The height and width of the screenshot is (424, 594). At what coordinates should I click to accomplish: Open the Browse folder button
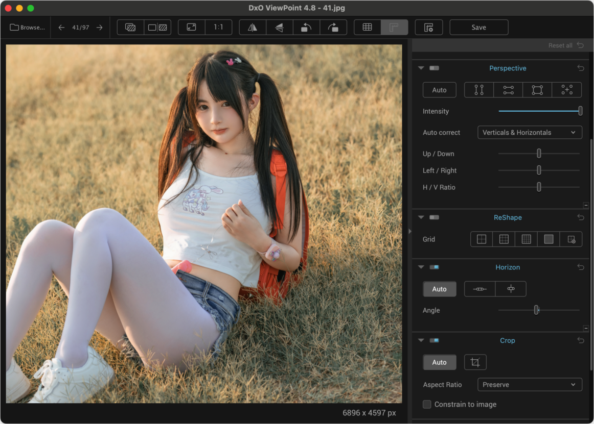pos(27,27)
